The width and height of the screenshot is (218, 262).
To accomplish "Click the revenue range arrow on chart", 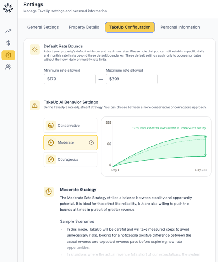I will tap(206, 146).
